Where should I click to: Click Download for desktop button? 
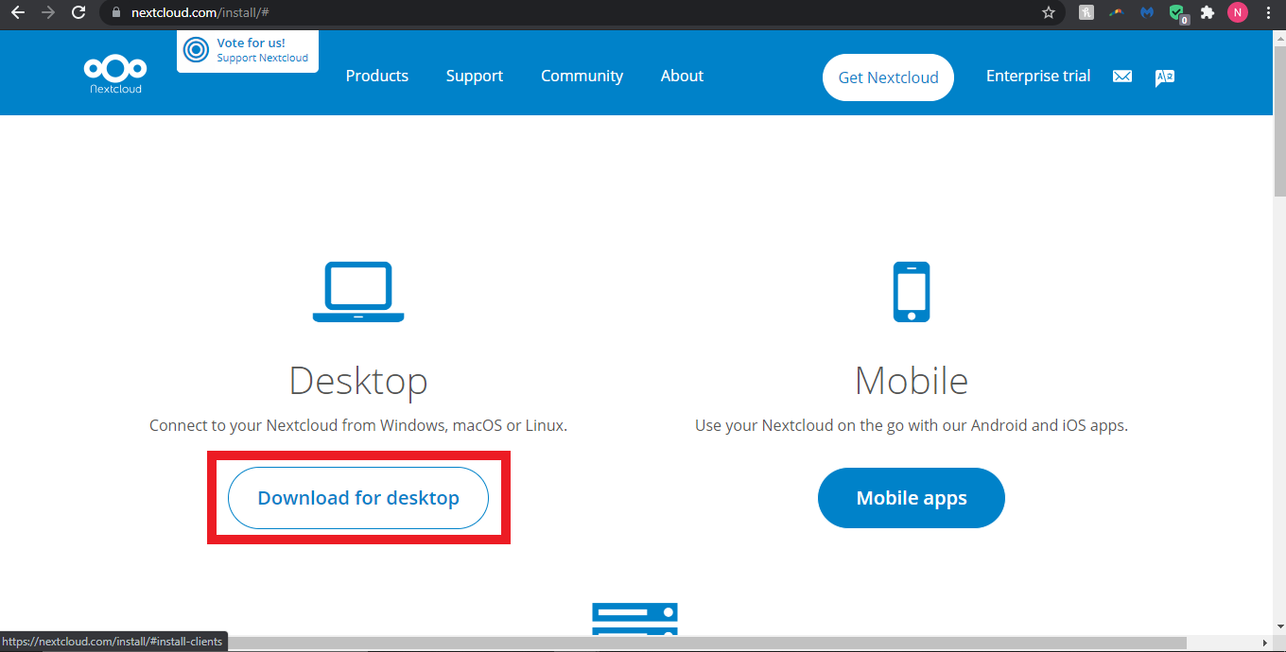pyautogui.click(x=358, y=498)
